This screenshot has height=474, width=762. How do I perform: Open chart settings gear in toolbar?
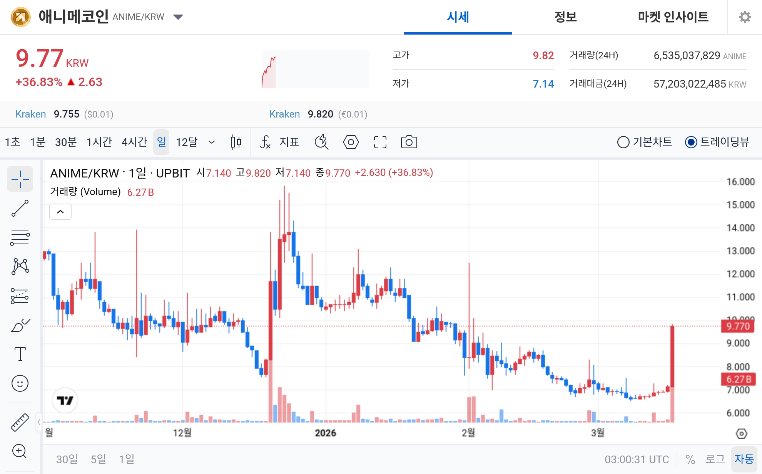click(351, 142)
